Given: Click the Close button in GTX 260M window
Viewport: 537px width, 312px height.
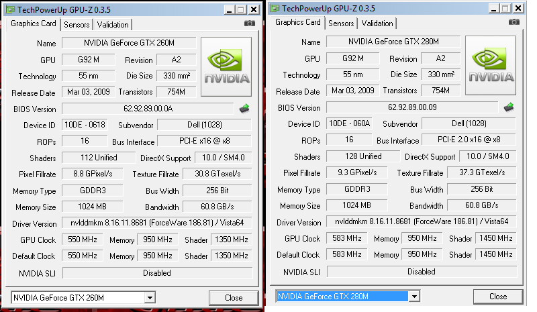Looking at the screenshot, I should (234, 298).
